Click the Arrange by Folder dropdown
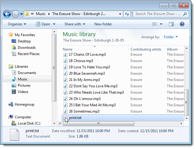This screenshot has height=149, width=196. pyautogui.click(x=171, y=37)
